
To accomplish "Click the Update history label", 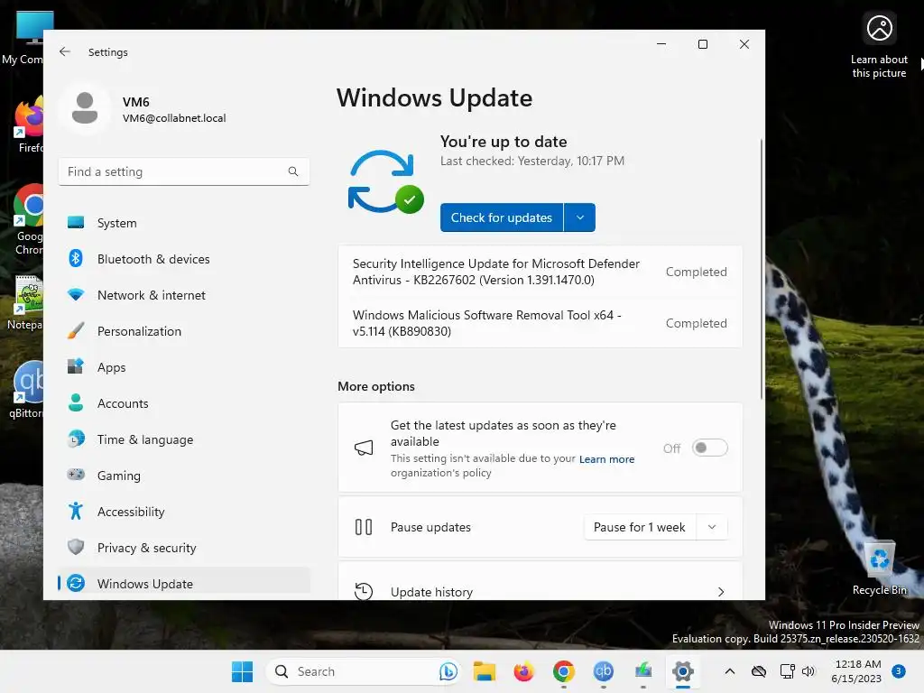I will tap(431, 592).
